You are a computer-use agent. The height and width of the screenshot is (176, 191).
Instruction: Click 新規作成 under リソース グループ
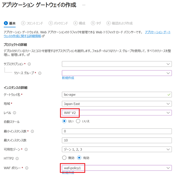(68, 78)
